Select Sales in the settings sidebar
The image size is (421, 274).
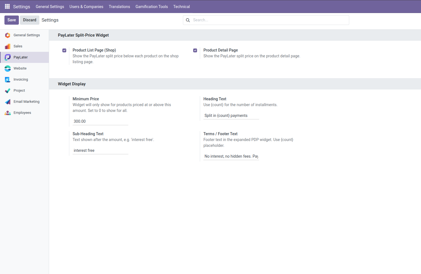24,46
